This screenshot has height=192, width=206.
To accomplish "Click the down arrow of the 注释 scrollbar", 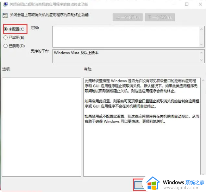I will [x=201, y=44].
